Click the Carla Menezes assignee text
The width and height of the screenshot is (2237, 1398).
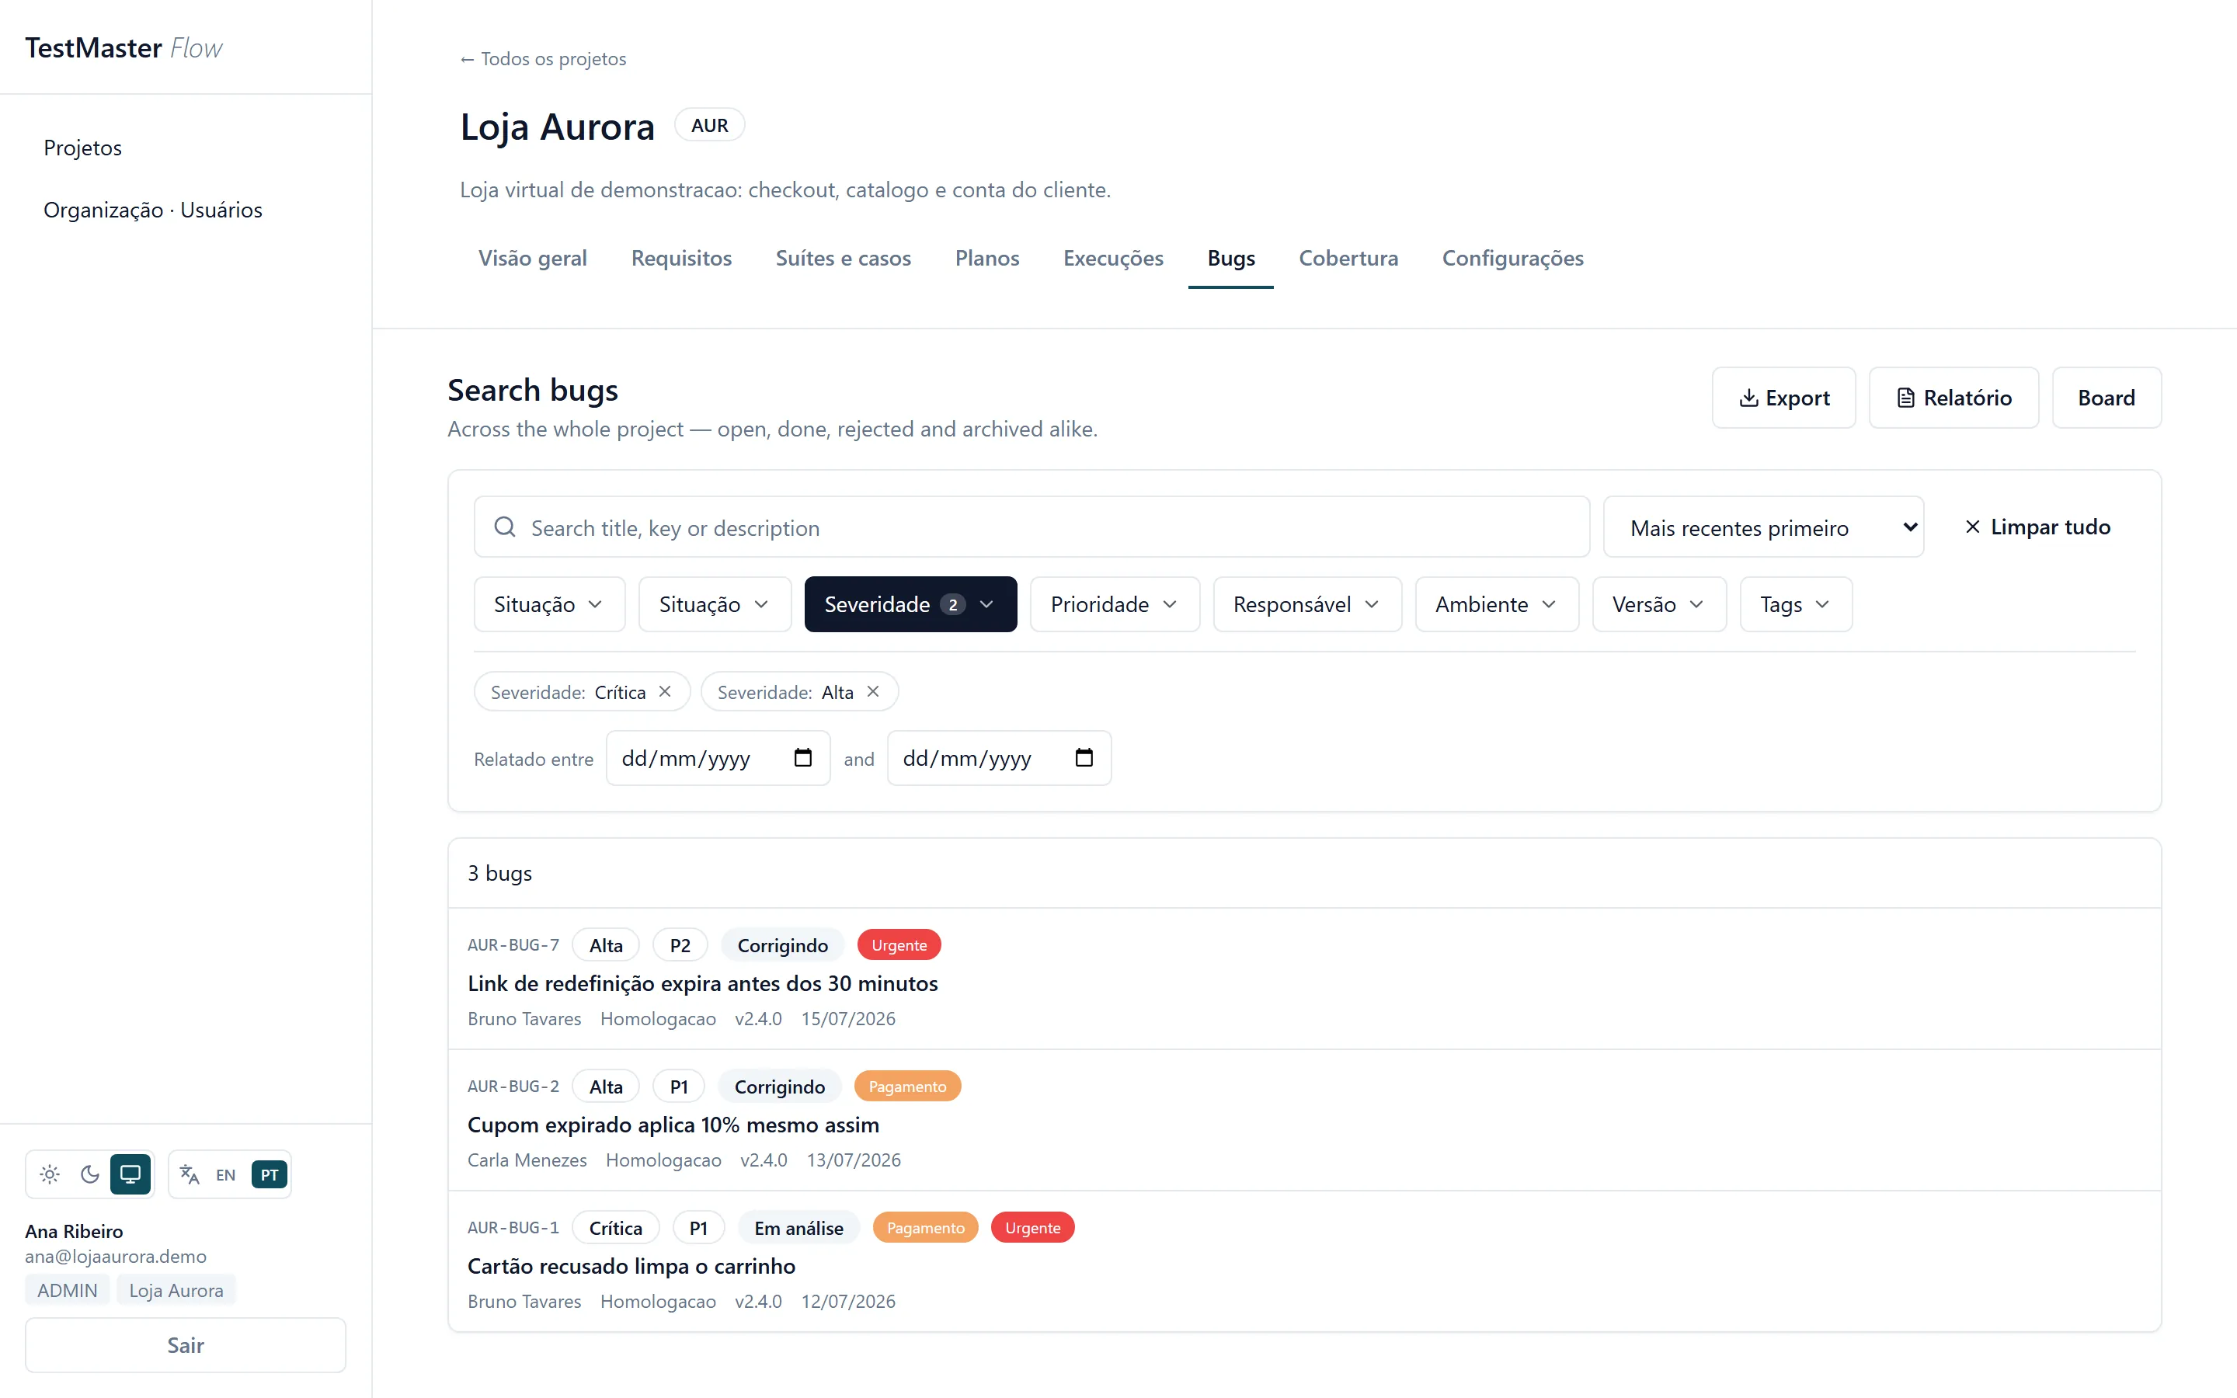tap(527, 1160)
